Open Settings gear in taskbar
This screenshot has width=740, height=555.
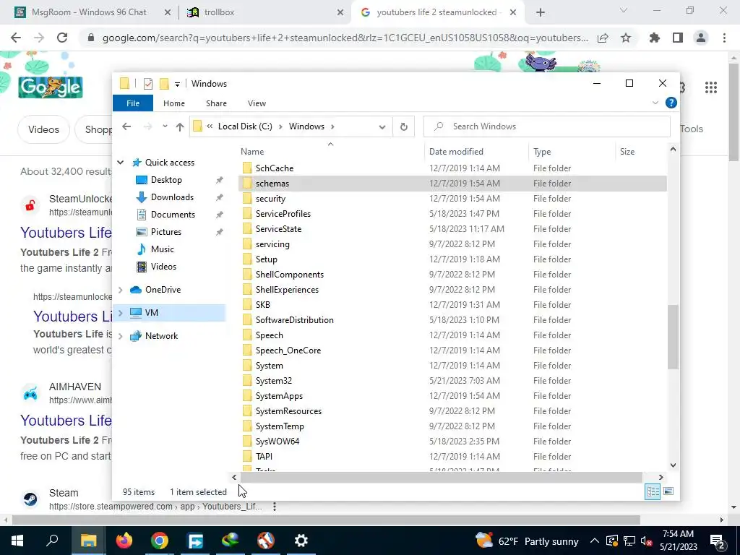pos(301,541)
